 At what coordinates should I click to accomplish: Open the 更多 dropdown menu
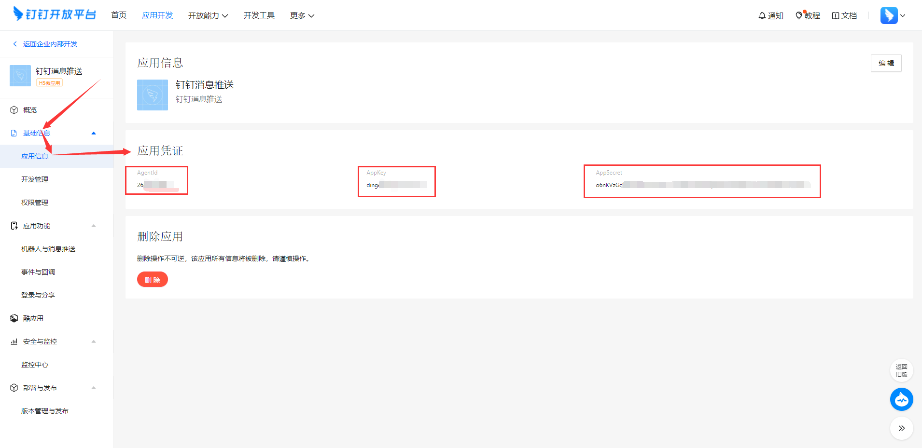click(302, 15)
